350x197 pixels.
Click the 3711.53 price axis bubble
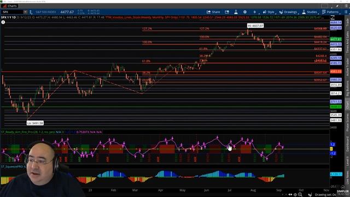pyautogui.click(x=336, y=101)
